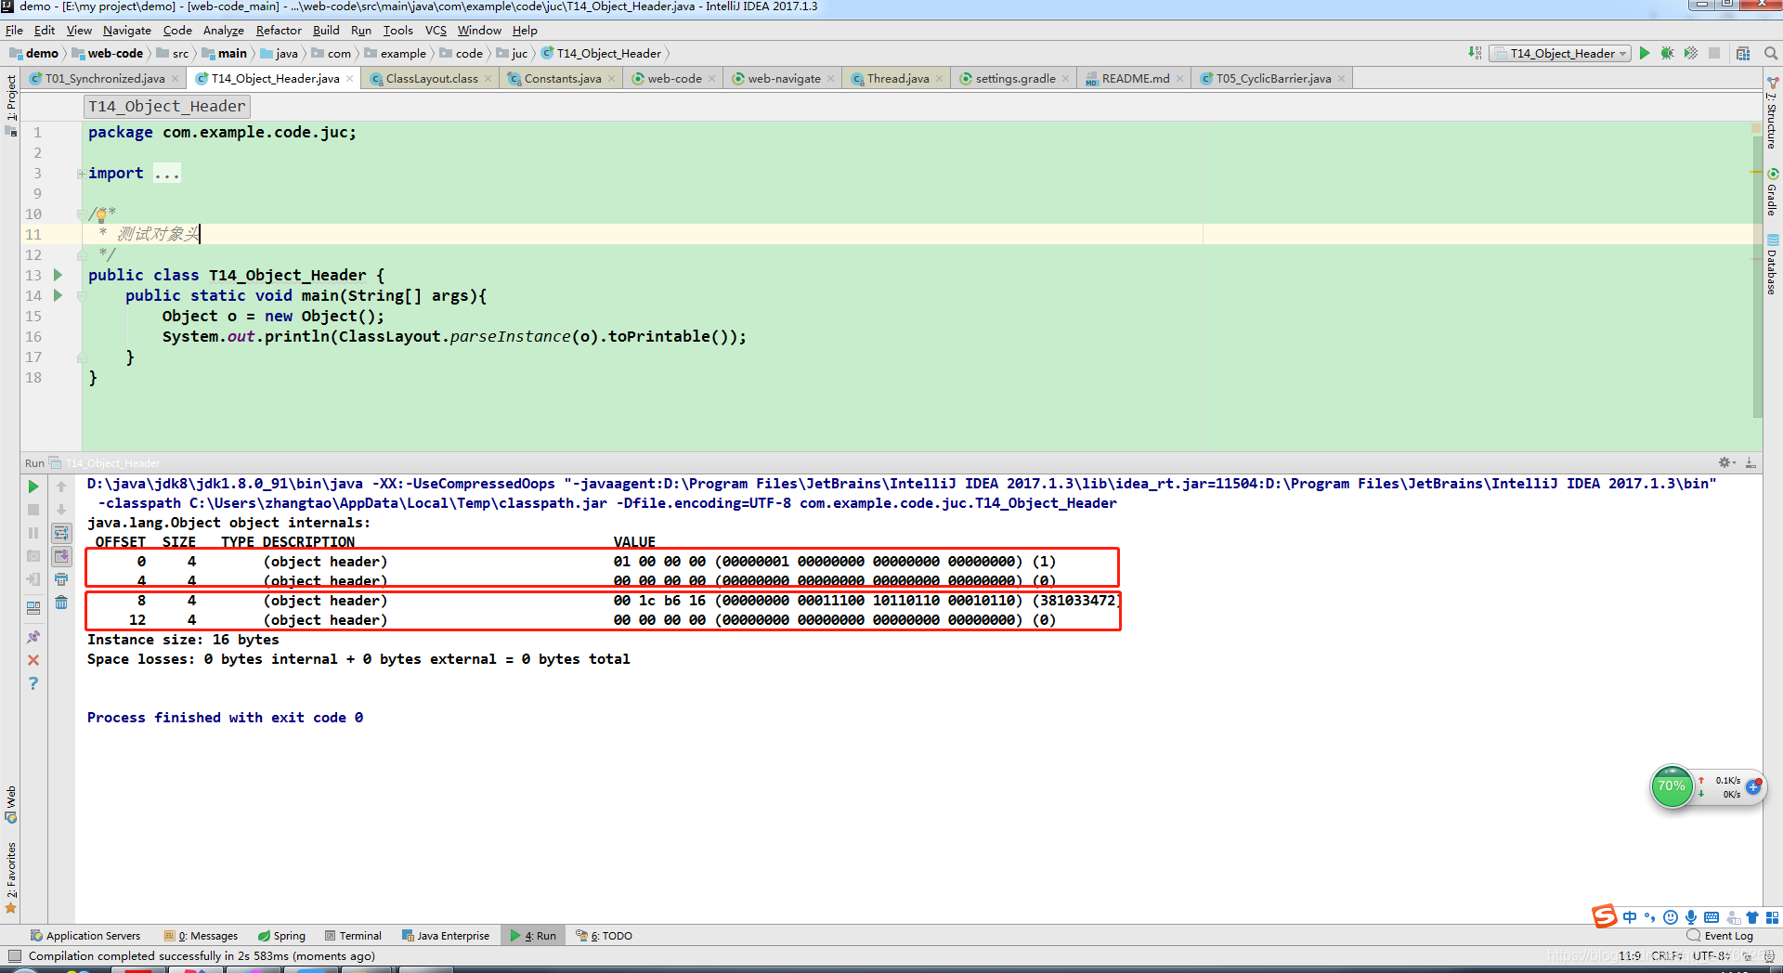Rerun T14_Object_Header in the Run panel
Viewport: 1783px width, 973px height.
(x=33, y=486)
